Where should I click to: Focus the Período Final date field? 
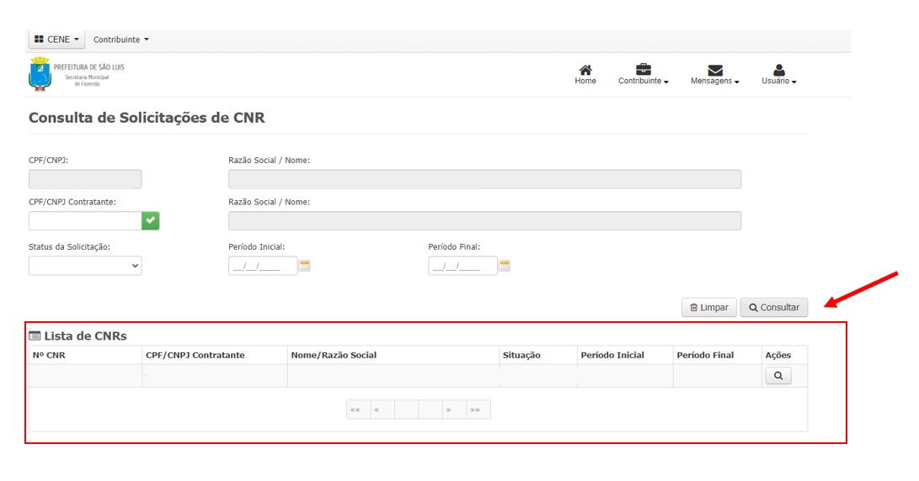coord(462,266)
